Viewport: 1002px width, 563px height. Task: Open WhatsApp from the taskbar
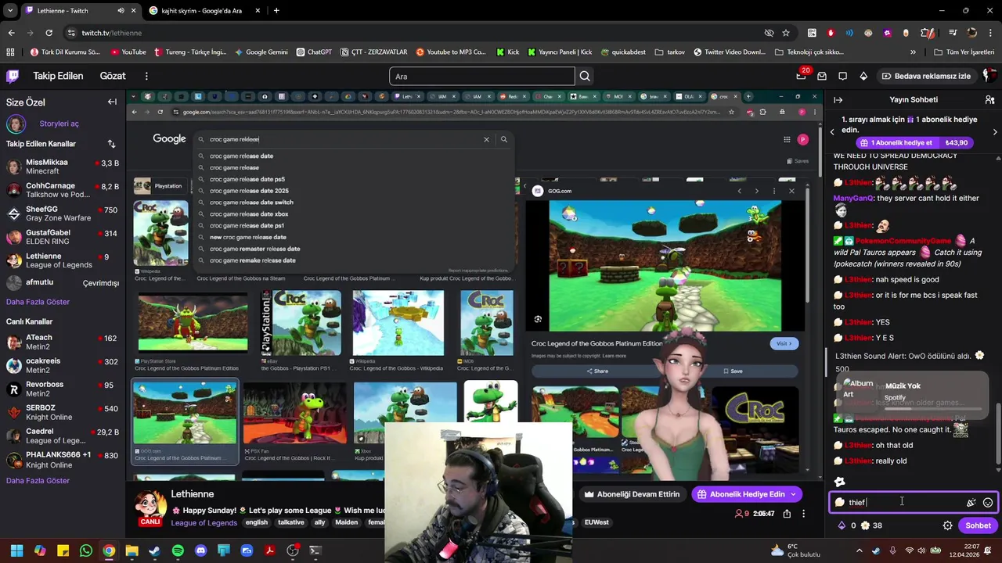pyautogui.click(x=85, y=550)
